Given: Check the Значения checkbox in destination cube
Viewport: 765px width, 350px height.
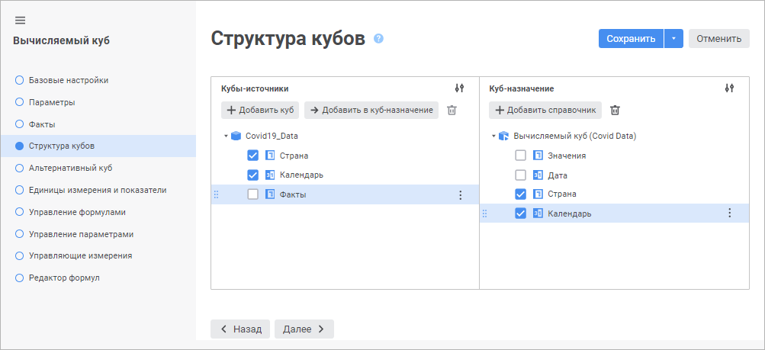Looking at the screenshot, I should tap(521, 156).
